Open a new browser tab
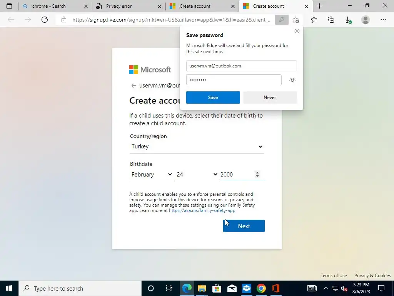 point(319,6)
